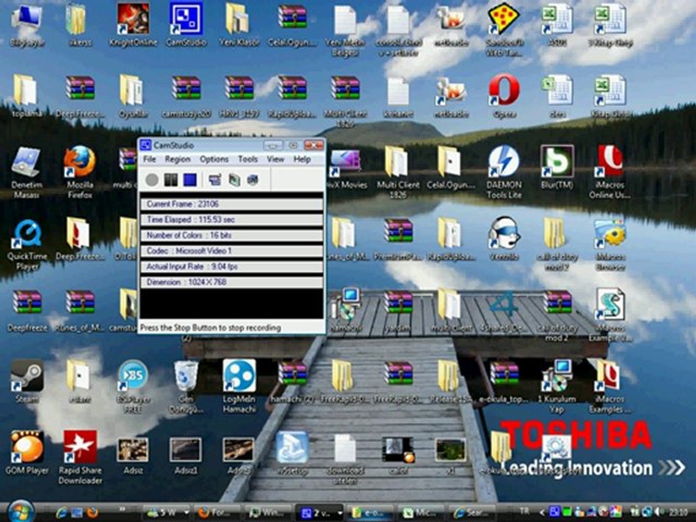
Task: Select the Rapid Share Downloader icon
Action: click(x=80, y=457)
